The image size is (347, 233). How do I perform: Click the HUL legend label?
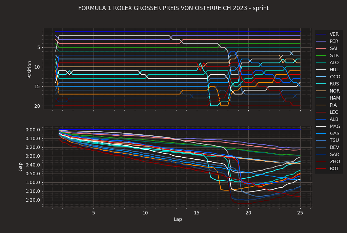tap(334, 70)
